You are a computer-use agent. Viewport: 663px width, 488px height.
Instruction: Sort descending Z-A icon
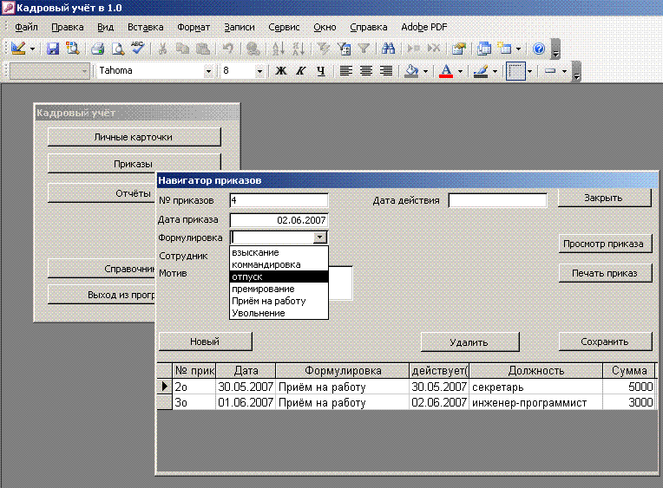point(299,49)
